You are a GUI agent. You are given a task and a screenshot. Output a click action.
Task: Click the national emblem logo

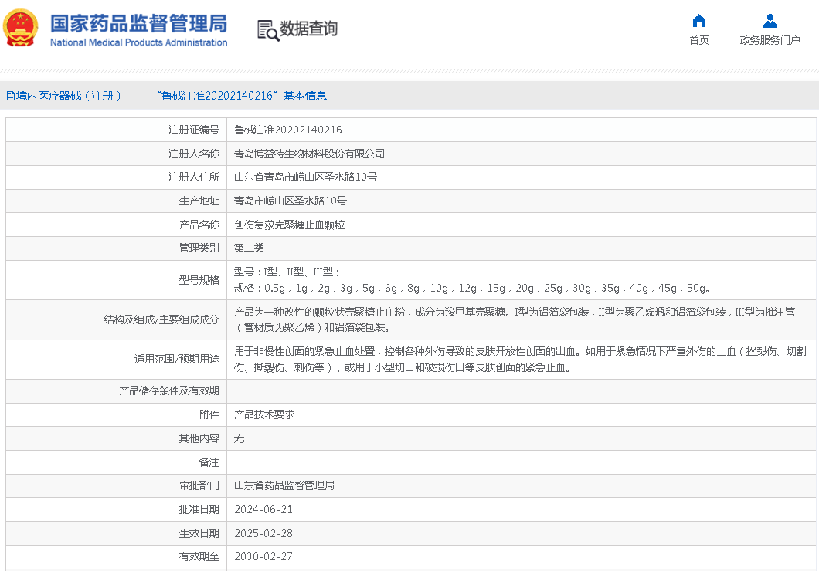[21, 29]
